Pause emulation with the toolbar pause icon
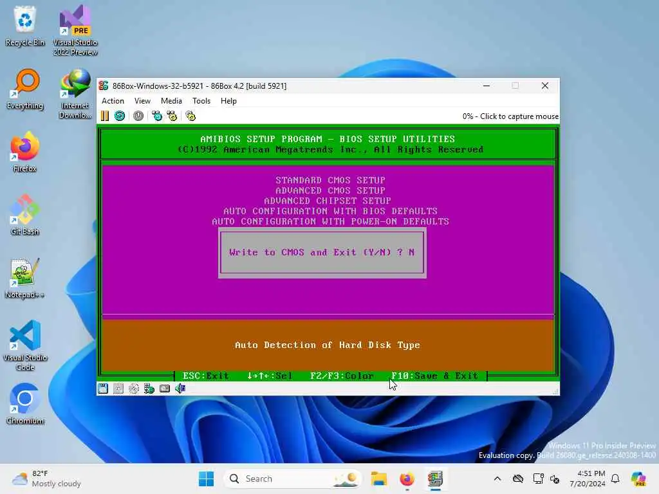Image resolution: width=659 pixels, height=494 pixels. pos(105,116)
